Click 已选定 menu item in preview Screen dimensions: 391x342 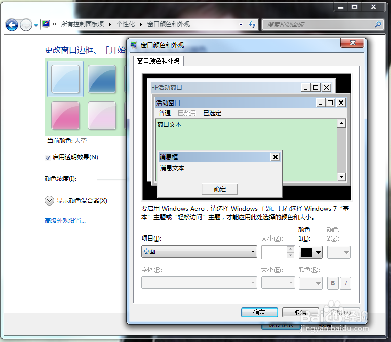(212, 113)
